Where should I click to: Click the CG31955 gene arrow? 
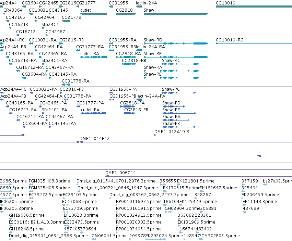tap(111, 7)
